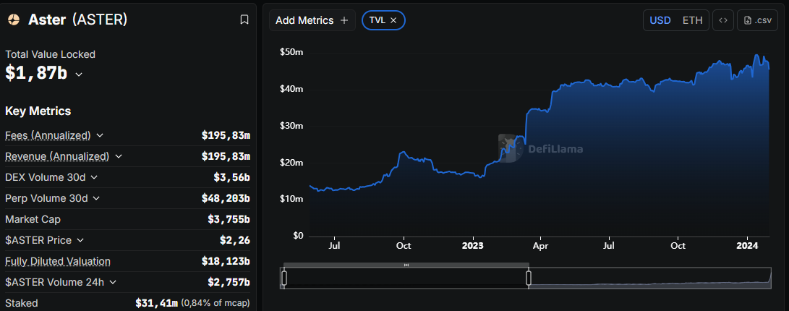Click the Aster logo icon
This screenshot has height=311, width=789.
point(14,20)
